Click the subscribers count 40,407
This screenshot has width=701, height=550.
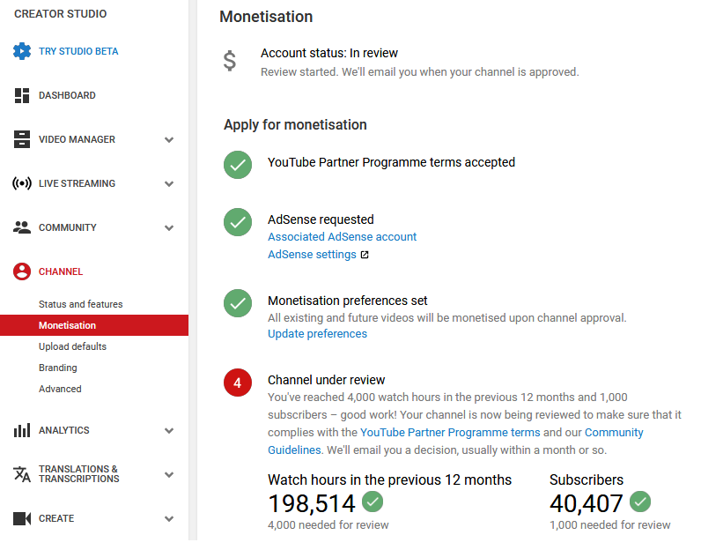587,504
